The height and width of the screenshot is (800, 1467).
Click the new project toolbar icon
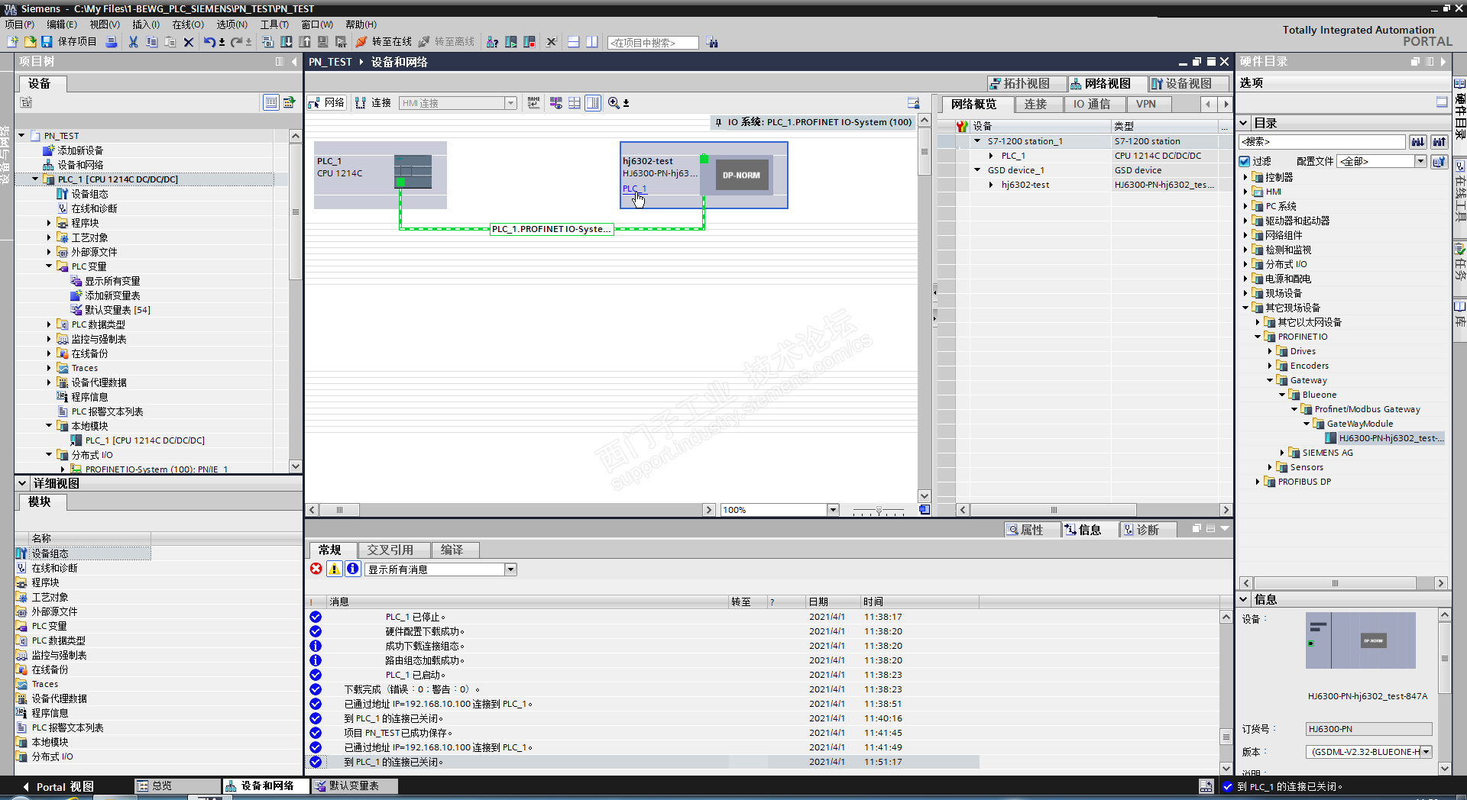pos(13,42)
